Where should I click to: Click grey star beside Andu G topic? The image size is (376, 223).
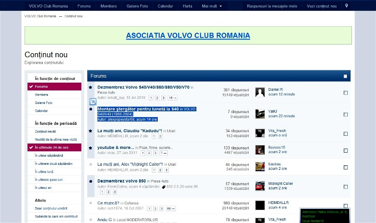90,220
